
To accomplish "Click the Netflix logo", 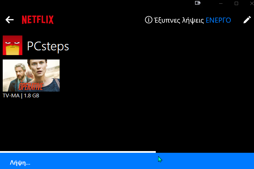I will coord(38,20).
